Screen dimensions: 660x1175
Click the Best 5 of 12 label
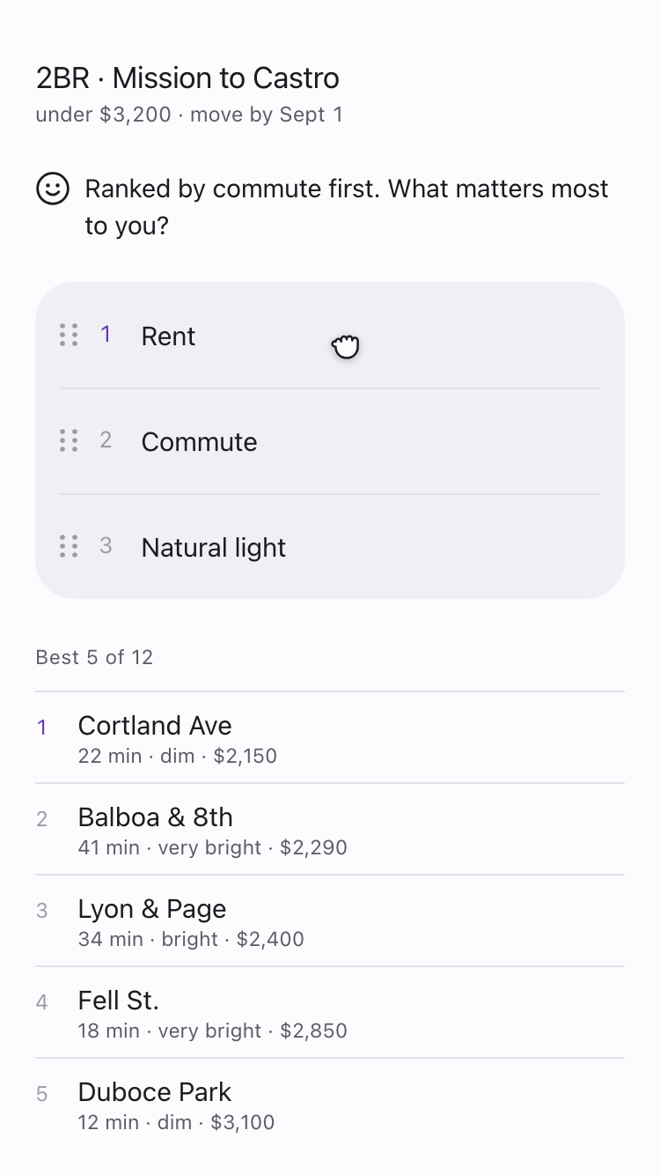coord(94,657)
